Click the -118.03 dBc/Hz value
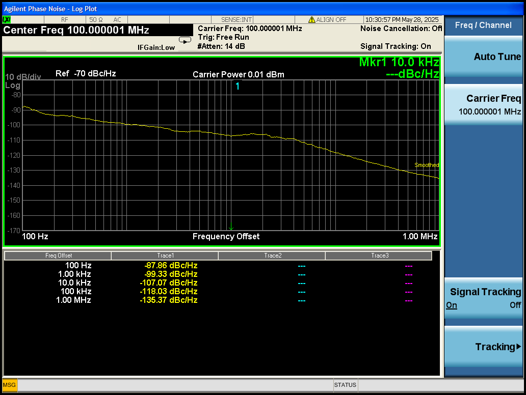This screenshot has height=395, width=526. 168,292
